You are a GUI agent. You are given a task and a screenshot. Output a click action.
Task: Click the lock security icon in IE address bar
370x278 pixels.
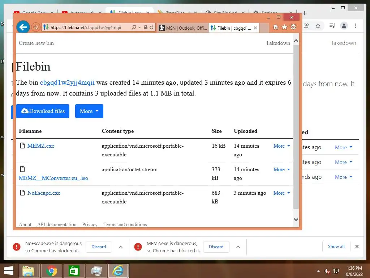(x=146, y=27)
